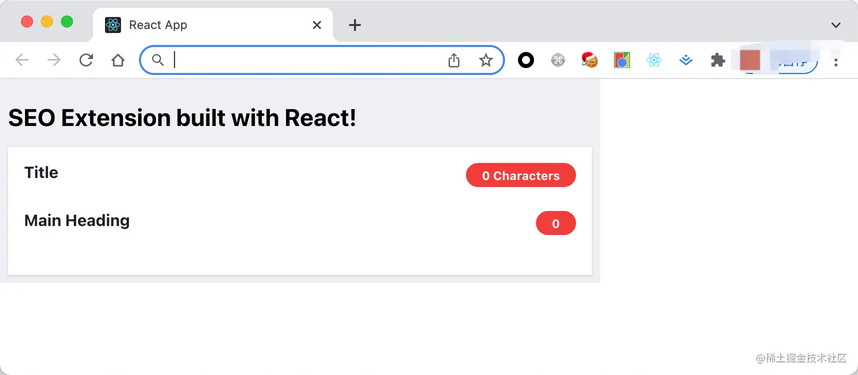This screenshot has width=858, height=375.
Task: Click the red 0 Characters badge
Action: (x=521, y=175)
